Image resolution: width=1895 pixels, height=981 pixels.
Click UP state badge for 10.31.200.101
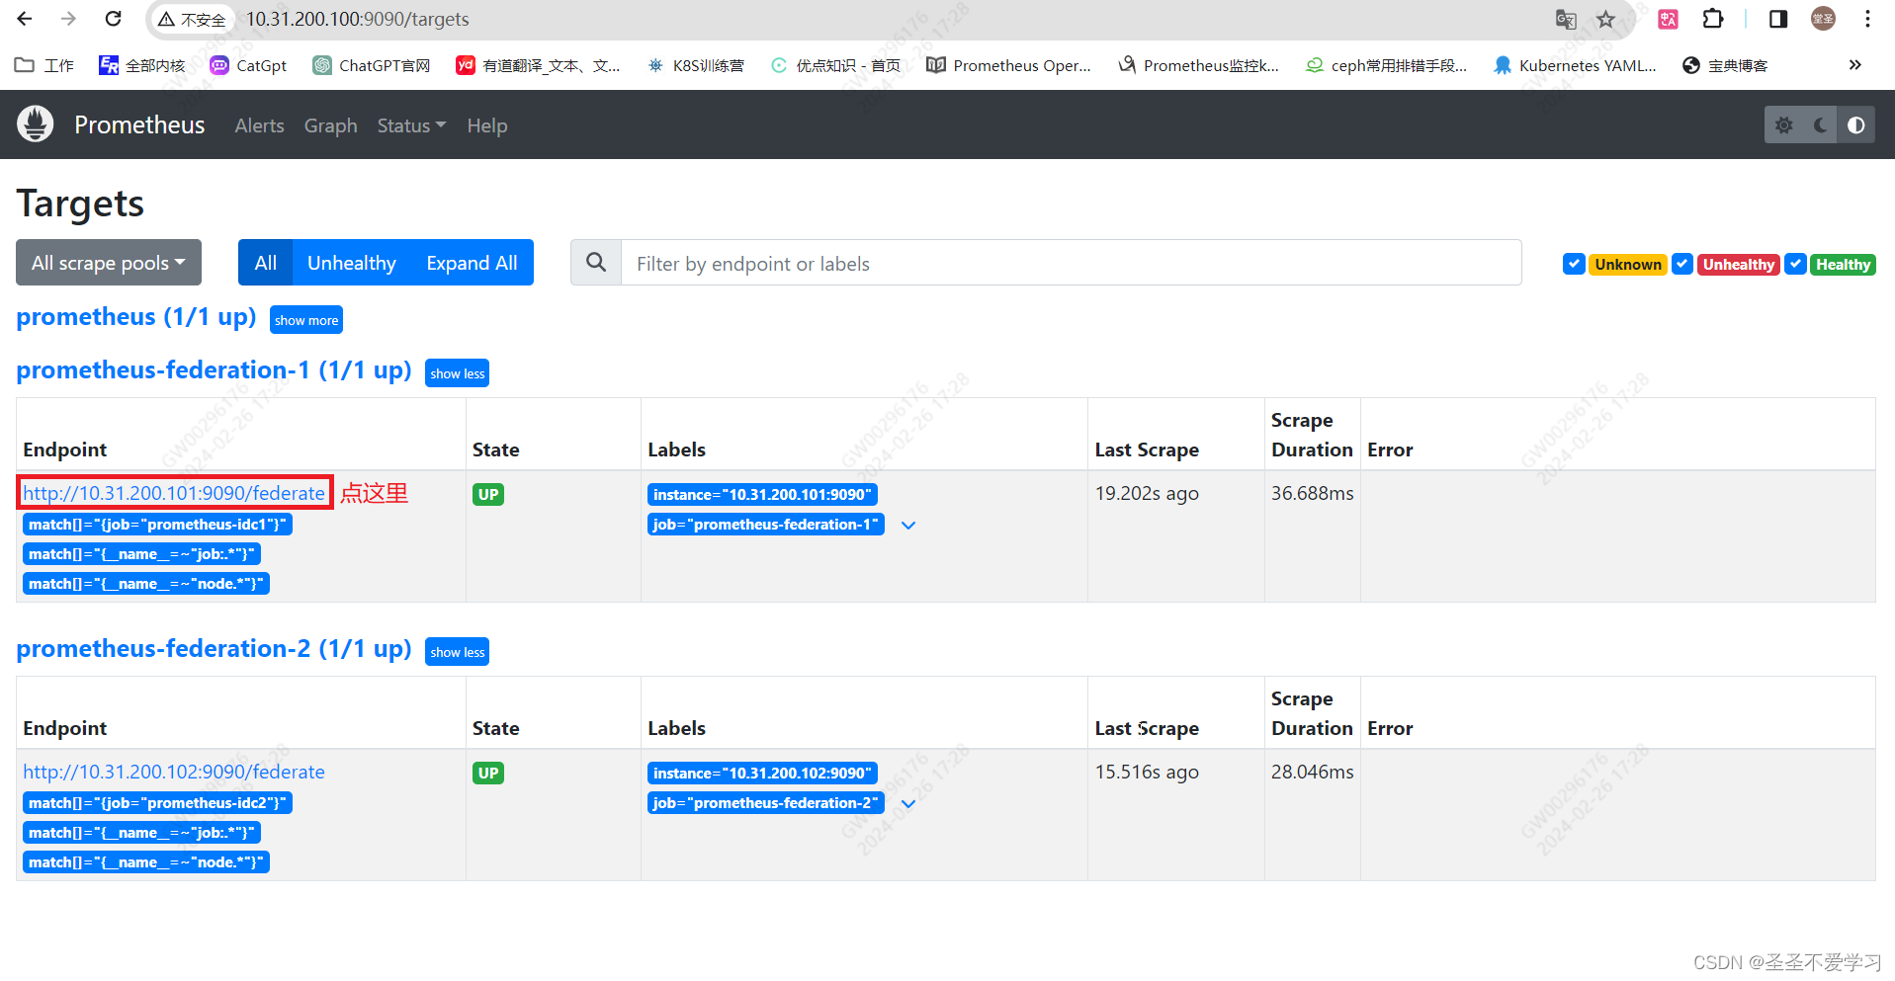click(x=488, y=494)
